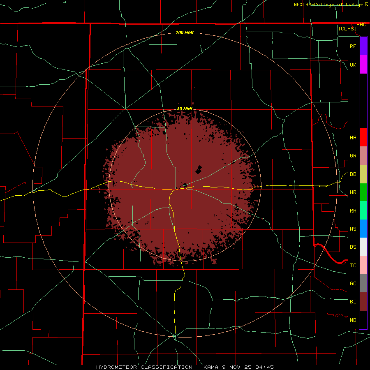Image resolution: width=370 pixels, height=370 pixels.
Task: Click the 50 NMI range ring label
Action: 185,109
